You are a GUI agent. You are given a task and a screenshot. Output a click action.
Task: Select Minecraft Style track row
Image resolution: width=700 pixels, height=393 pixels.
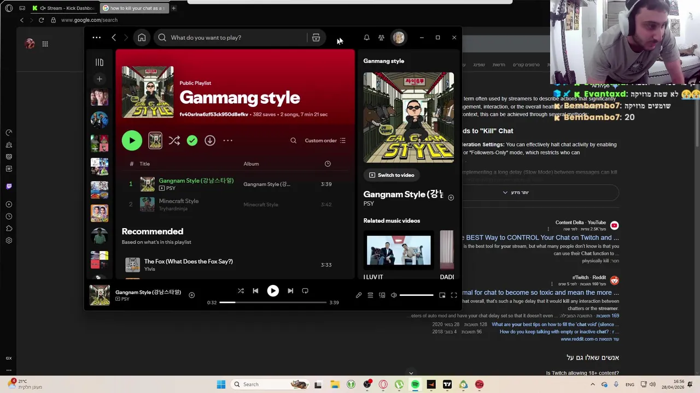click(235, 205)
